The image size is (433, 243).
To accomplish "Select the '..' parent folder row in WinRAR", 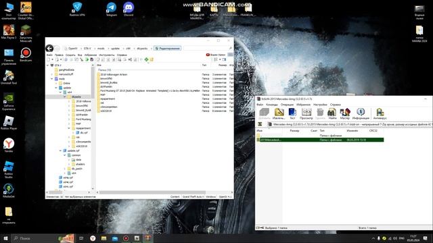I will pyautogui.click(x=320, y=136).
